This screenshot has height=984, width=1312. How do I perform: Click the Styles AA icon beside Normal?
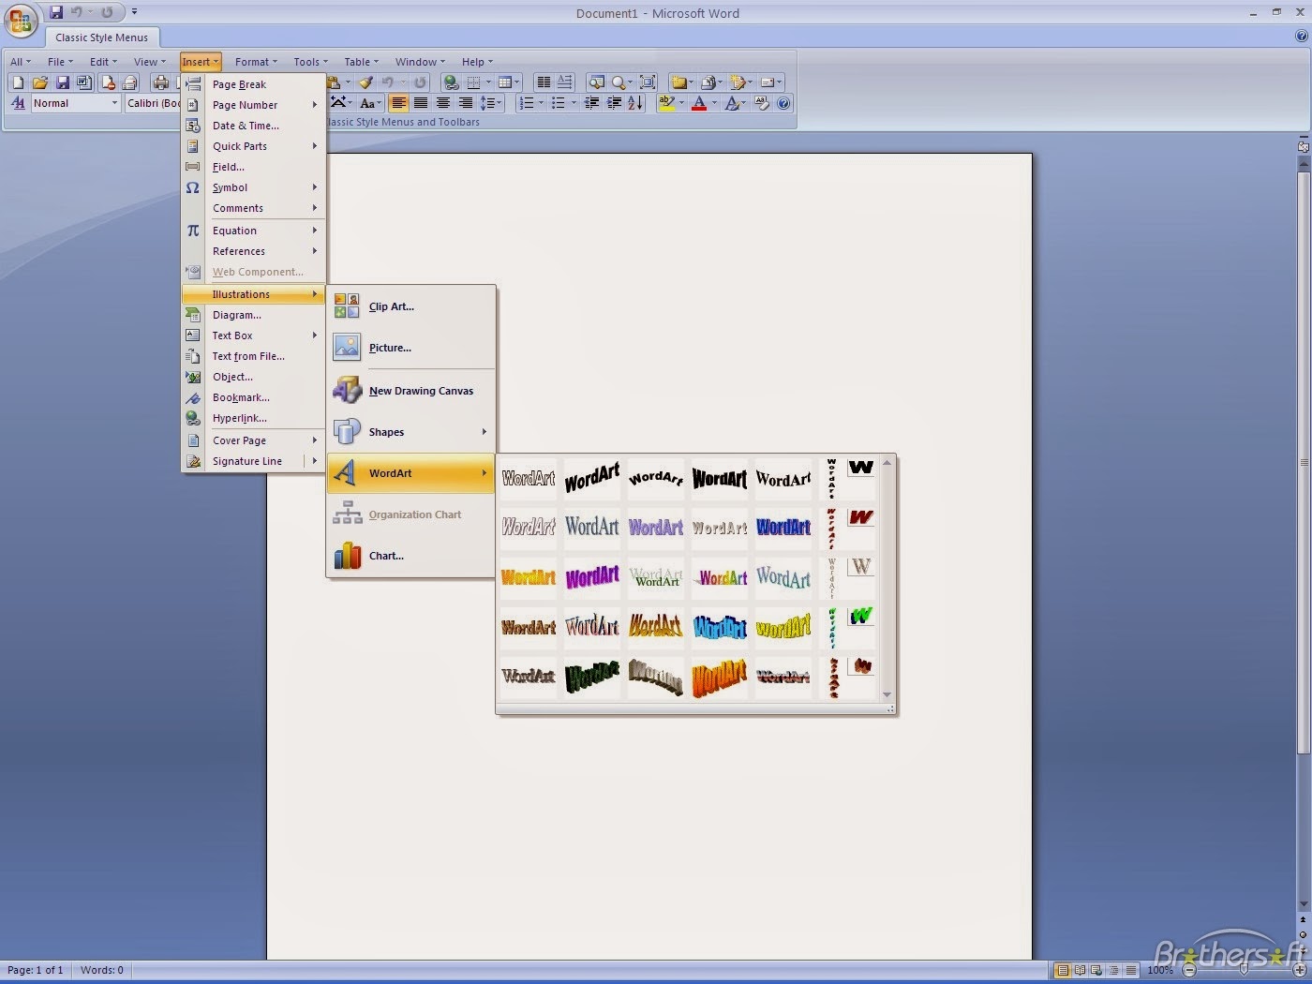point(19,103)
